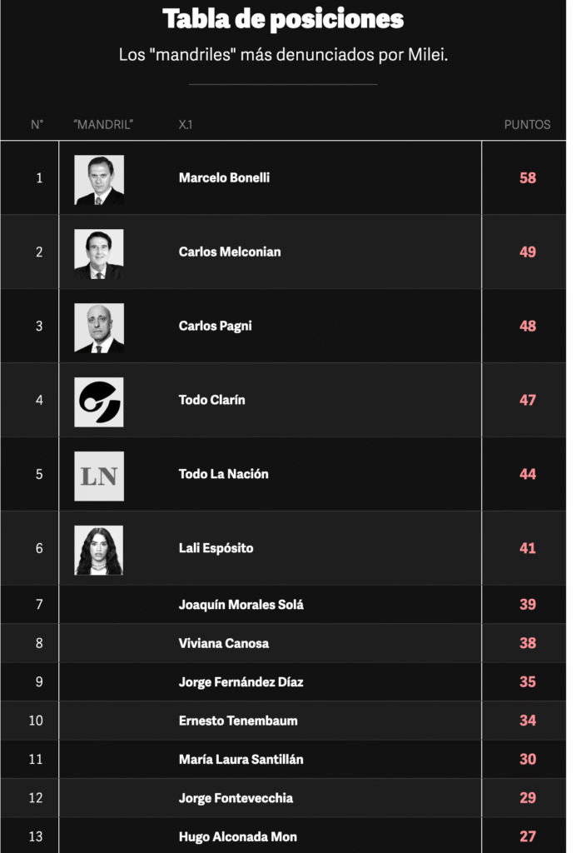
Task: Click the 58 points score
Action: [528, 178]
